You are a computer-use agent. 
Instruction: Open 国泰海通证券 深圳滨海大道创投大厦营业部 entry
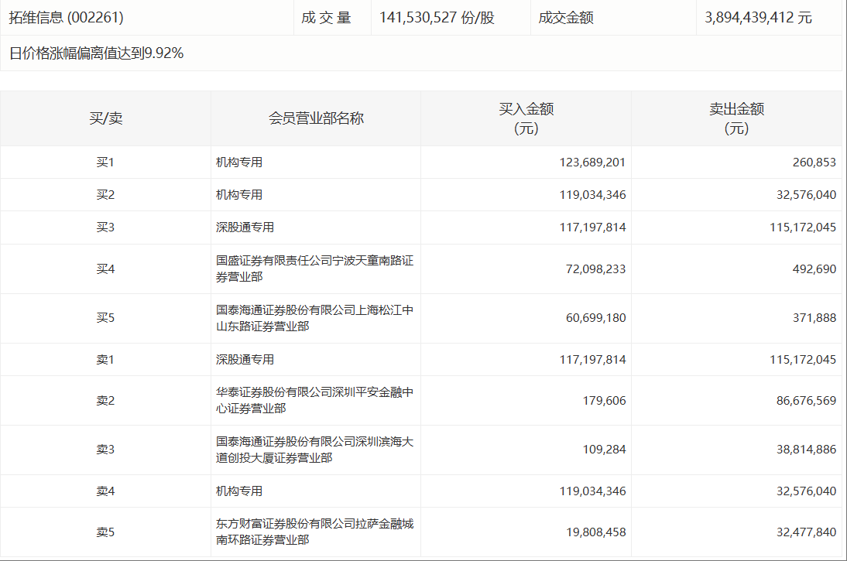(314, 450)
